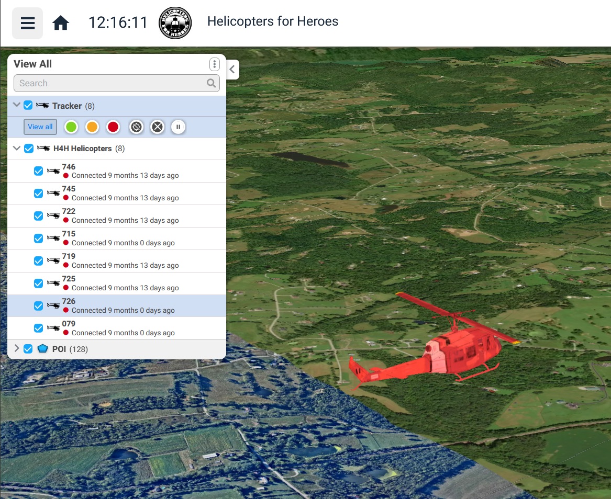Filter trackers by paused status icon
The image size is (611, 499).
178,127
